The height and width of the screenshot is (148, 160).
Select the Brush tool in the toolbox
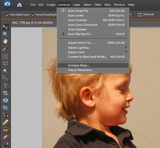[5, 145]
